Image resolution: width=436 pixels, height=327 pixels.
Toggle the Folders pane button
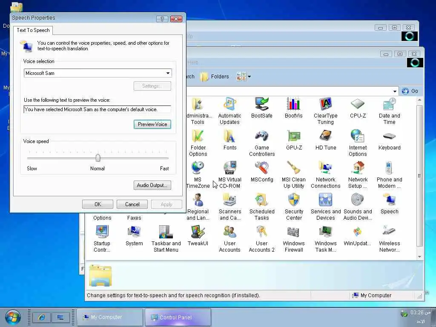click(x=215, y=76)
